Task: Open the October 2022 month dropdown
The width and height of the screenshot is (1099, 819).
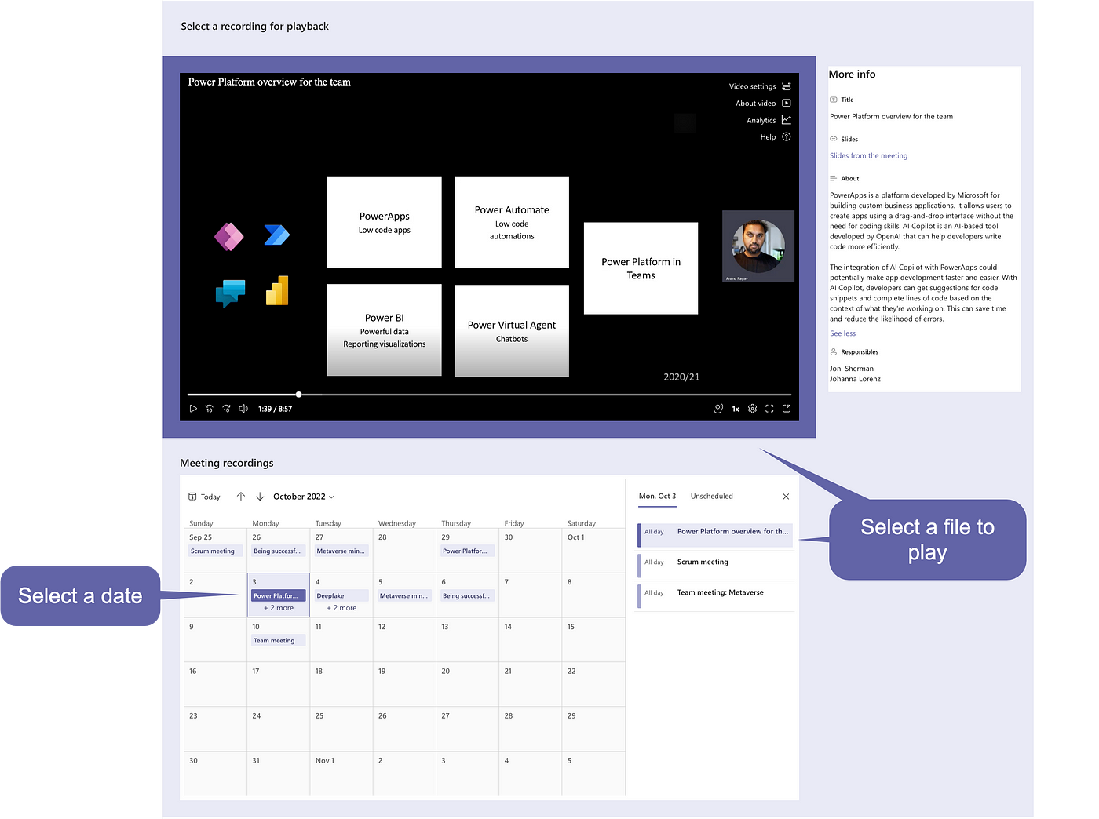Action: [304, 497]
